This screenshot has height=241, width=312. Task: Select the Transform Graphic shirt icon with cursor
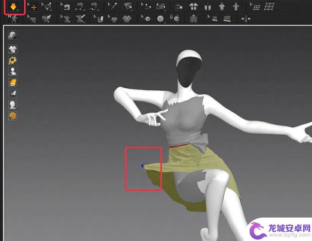[x=113, y=19]
